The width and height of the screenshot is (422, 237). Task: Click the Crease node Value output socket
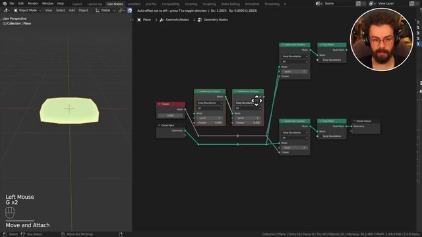pos(185,109)
